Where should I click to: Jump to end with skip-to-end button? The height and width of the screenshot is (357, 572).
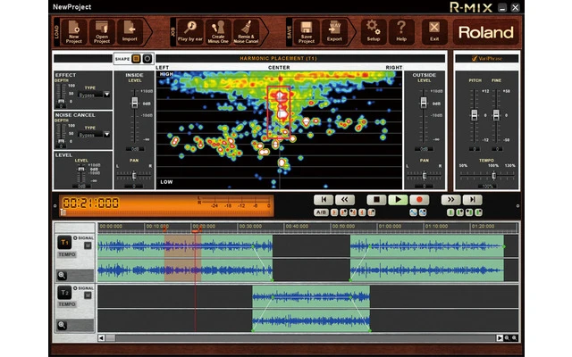(473, 200)
